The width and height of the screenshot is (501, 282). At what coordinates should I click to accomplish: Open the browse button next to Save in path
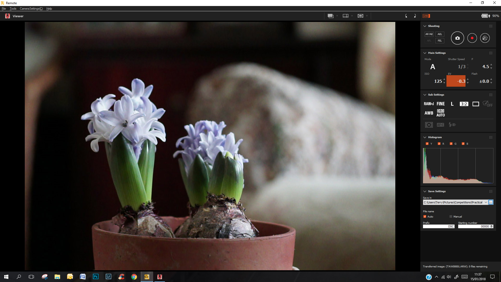click(x=491, y=202)
